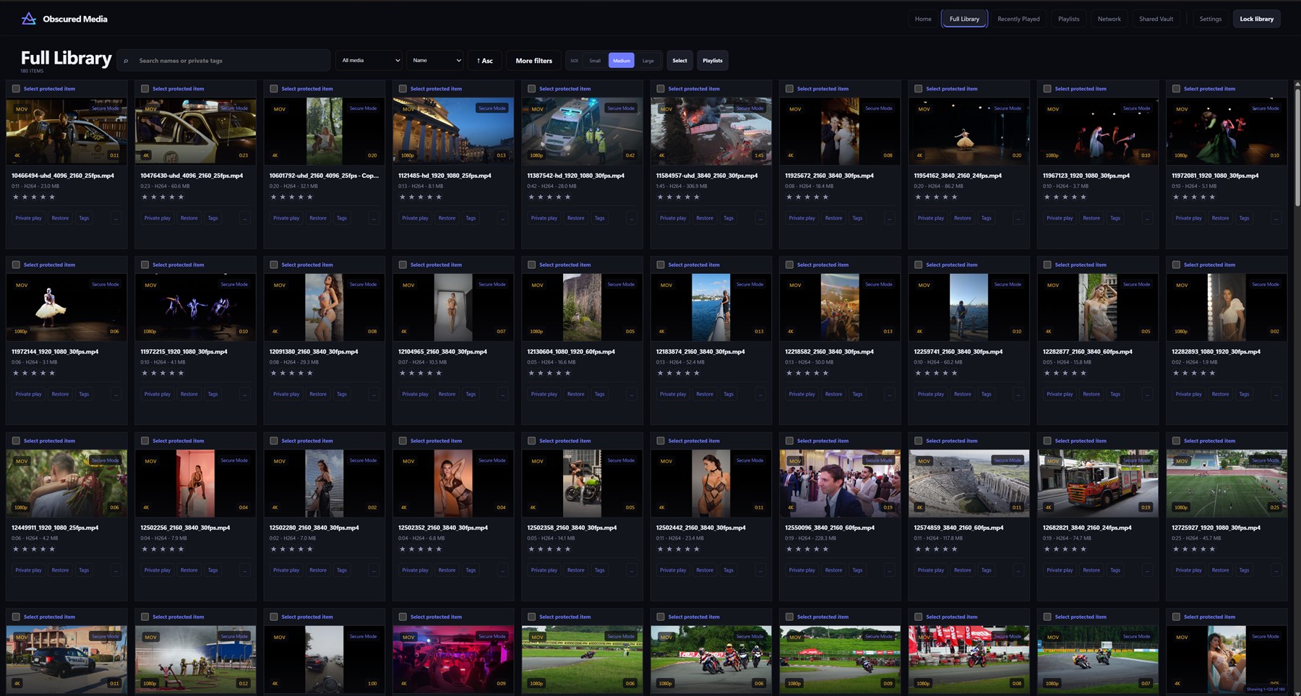Open ellipsis menu on 1121485-hd video card

pos(503,218)
